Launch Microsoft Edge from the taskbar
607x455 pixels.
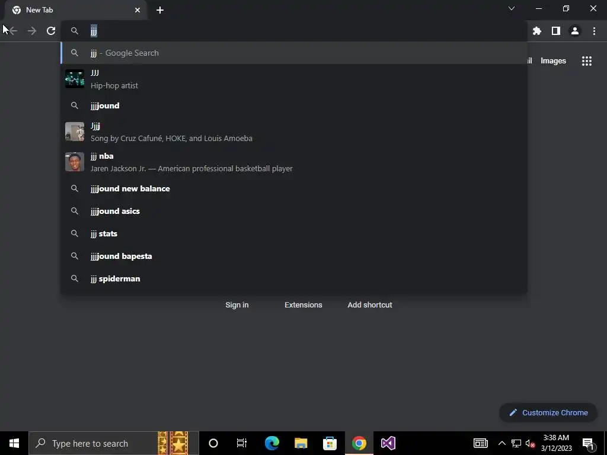272,443
